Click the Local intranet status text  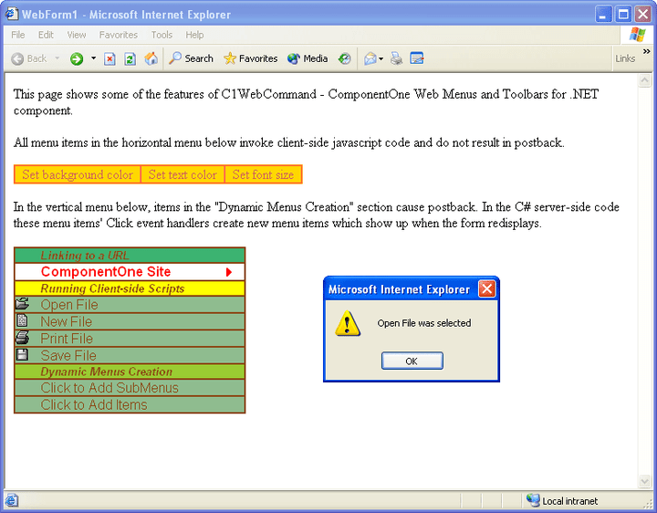pos(569,501)
